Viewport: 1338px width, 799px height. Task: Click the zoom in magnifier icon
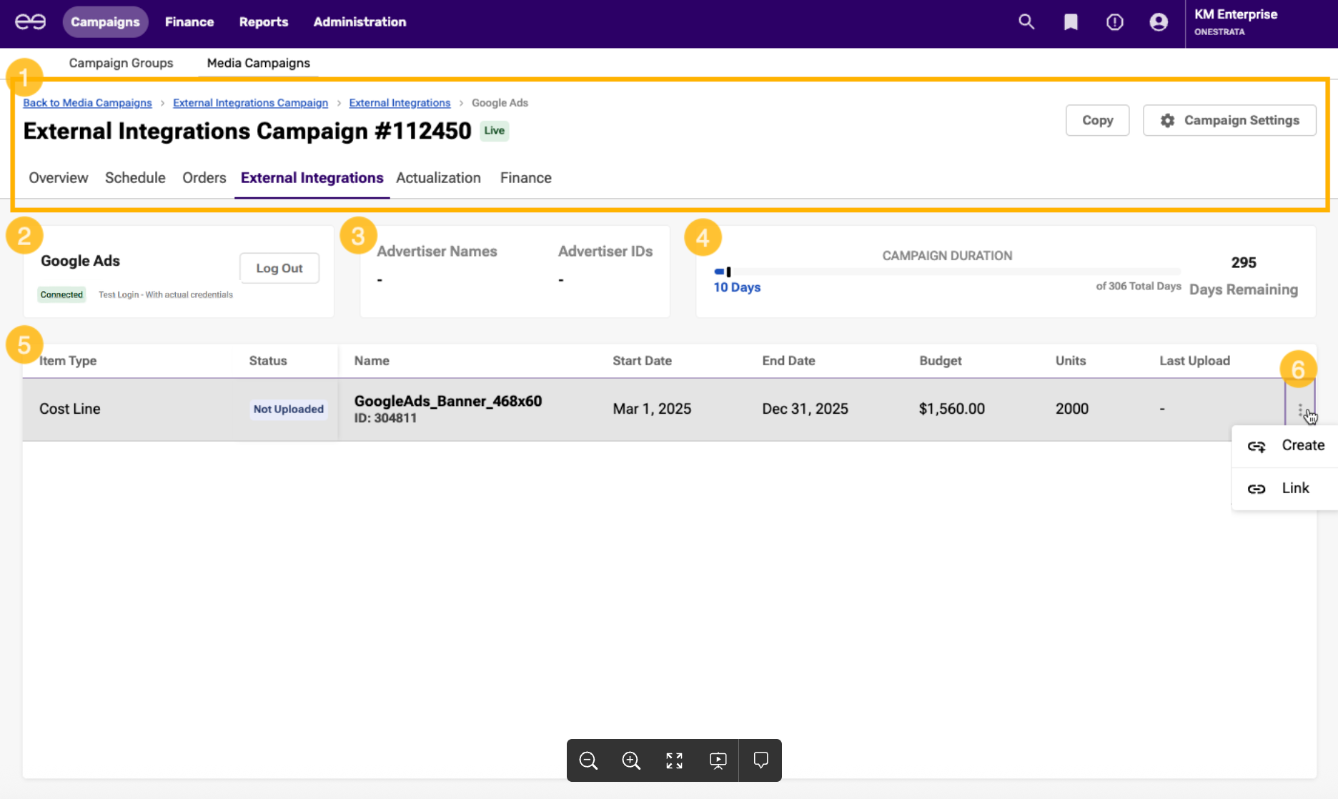[631, 760]
